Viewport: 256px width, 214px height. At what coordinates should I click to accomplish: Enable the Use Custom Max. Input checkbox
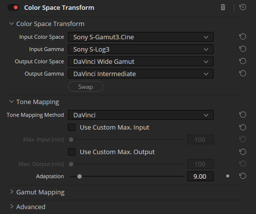pyautogui.click(x=72, y=128)
